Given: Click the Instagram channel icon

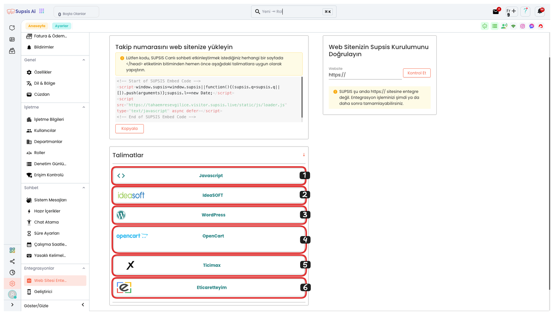Looking at the screenshot, I should tap(523, 26).
